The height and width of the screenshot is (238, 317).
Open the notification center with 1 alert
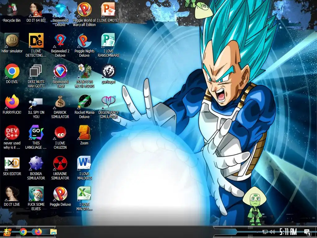[307, 232]
